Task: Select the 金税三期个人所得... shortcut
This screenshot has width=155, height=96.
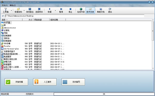Action: pos(11,67)
